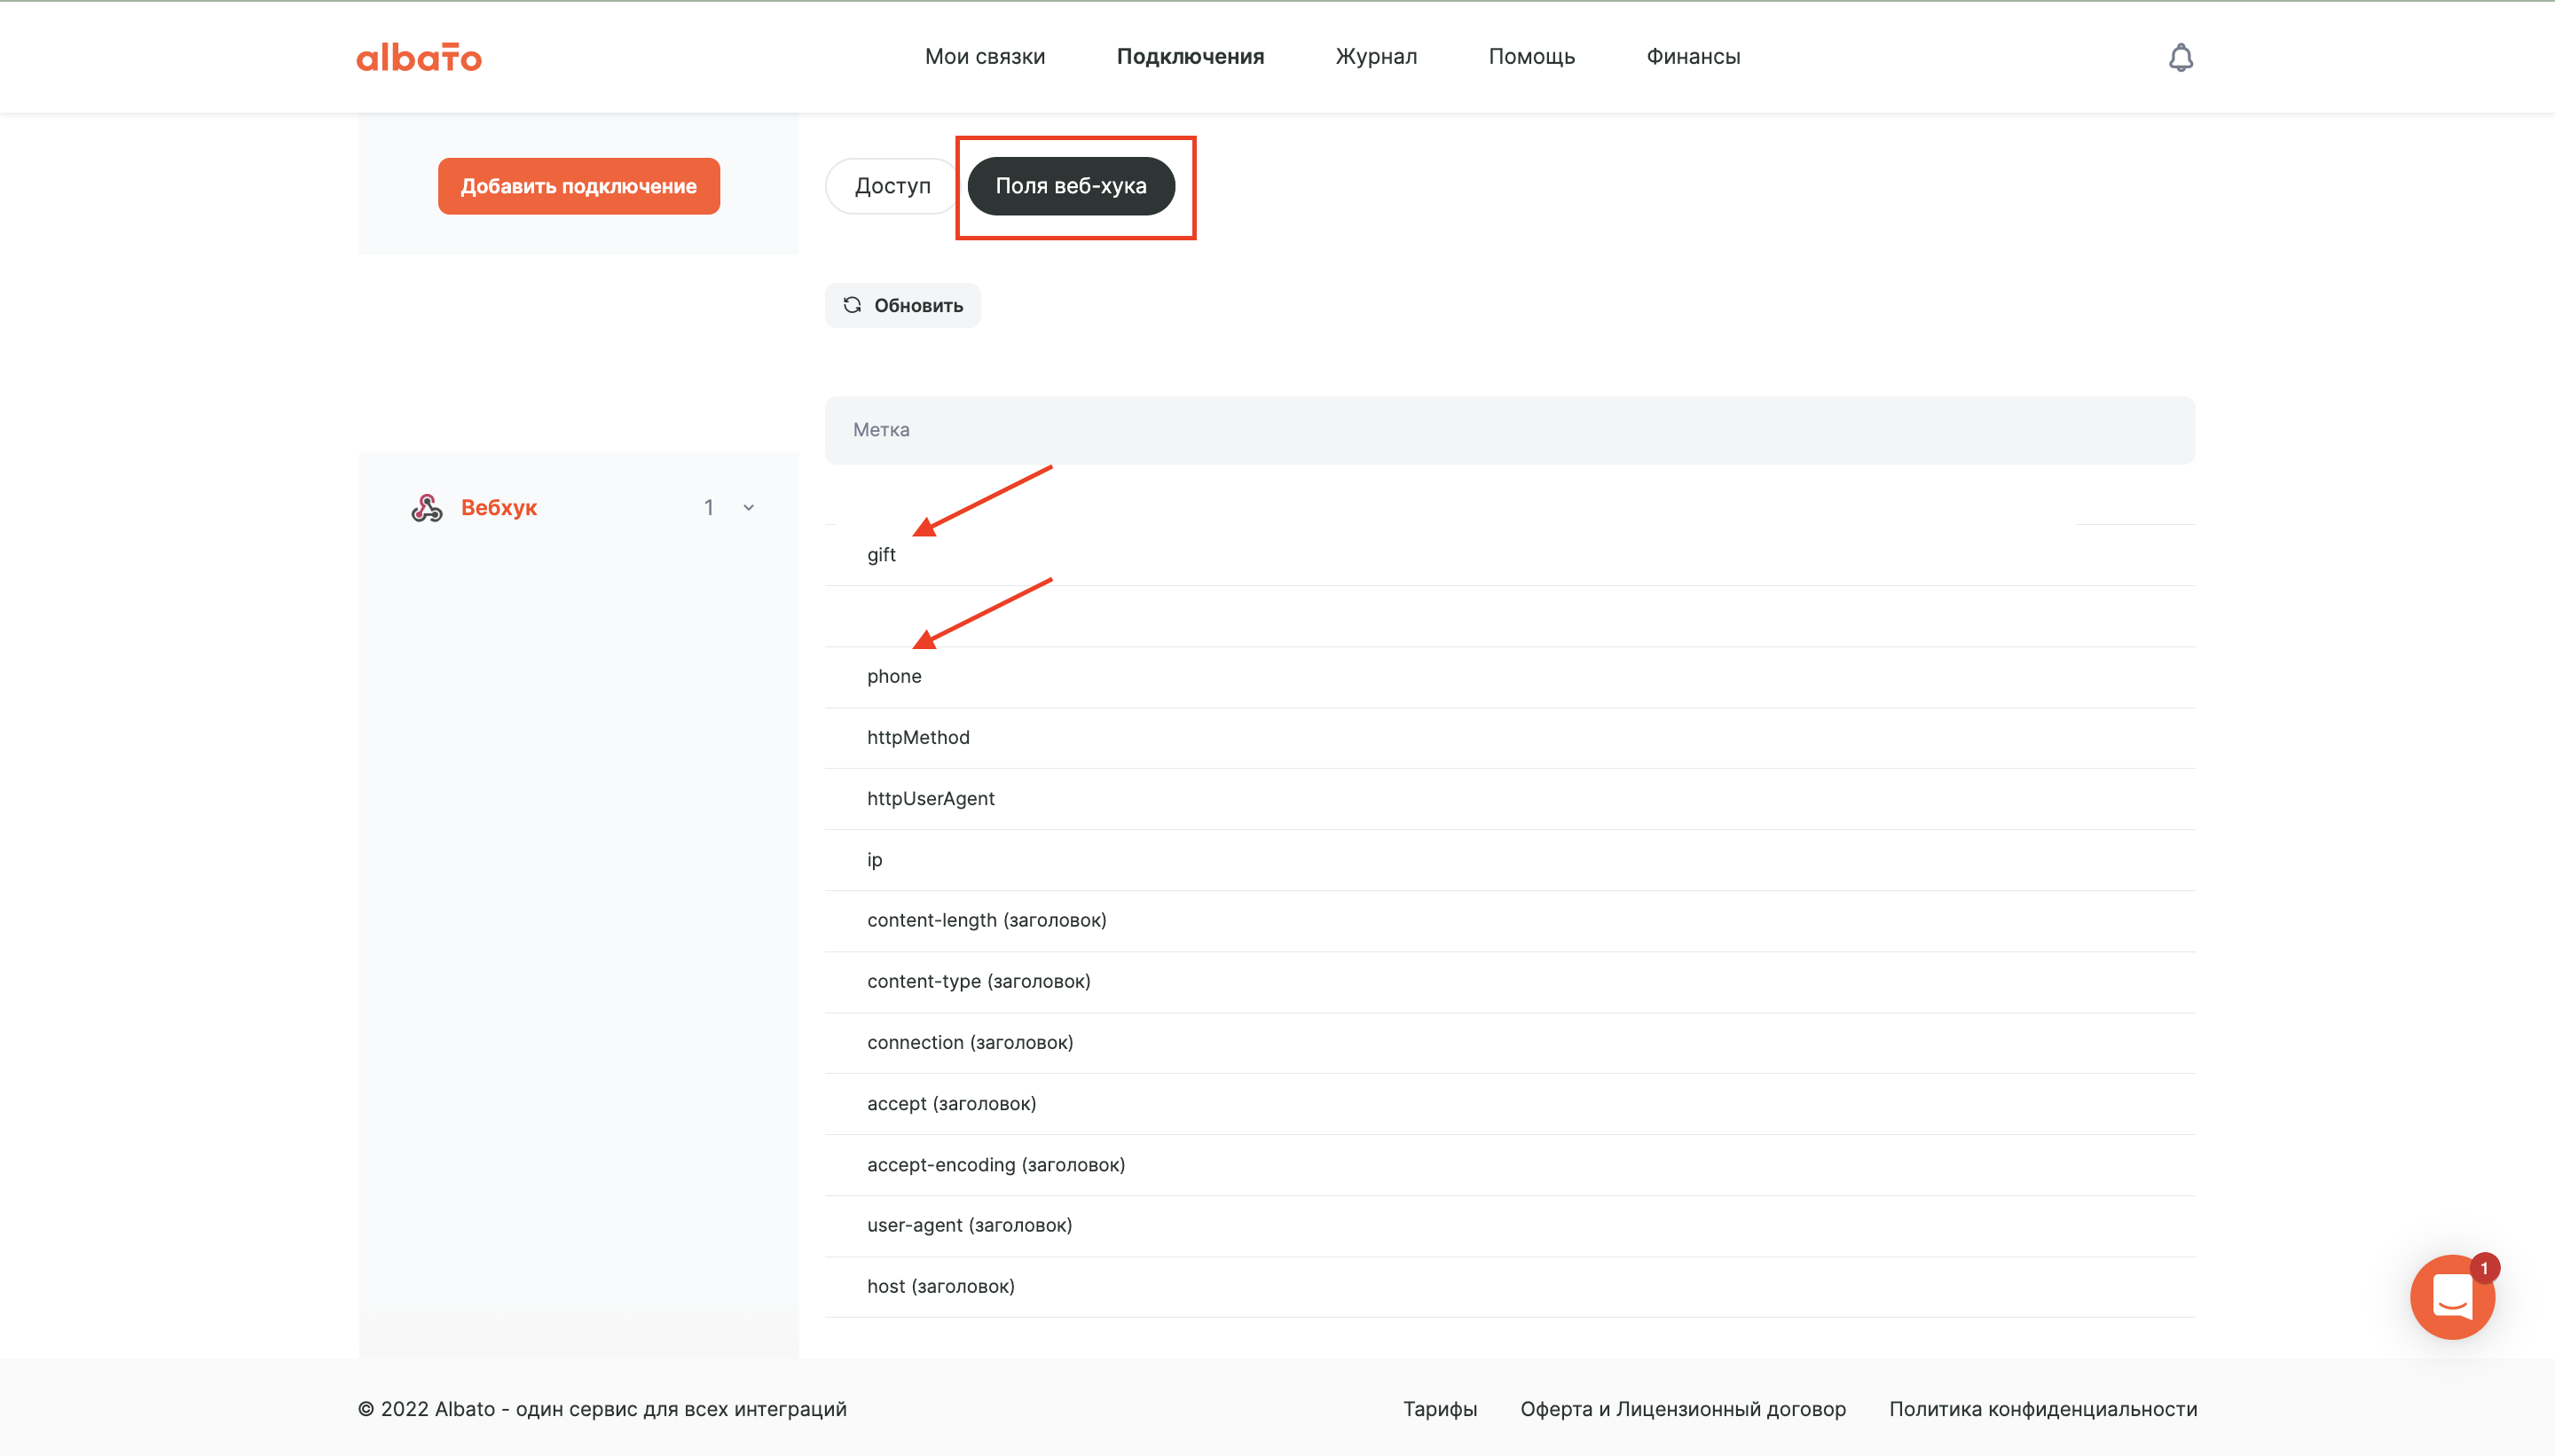Select content-type (заголовок) row
The image size is (2555, 1456).
1510,982
